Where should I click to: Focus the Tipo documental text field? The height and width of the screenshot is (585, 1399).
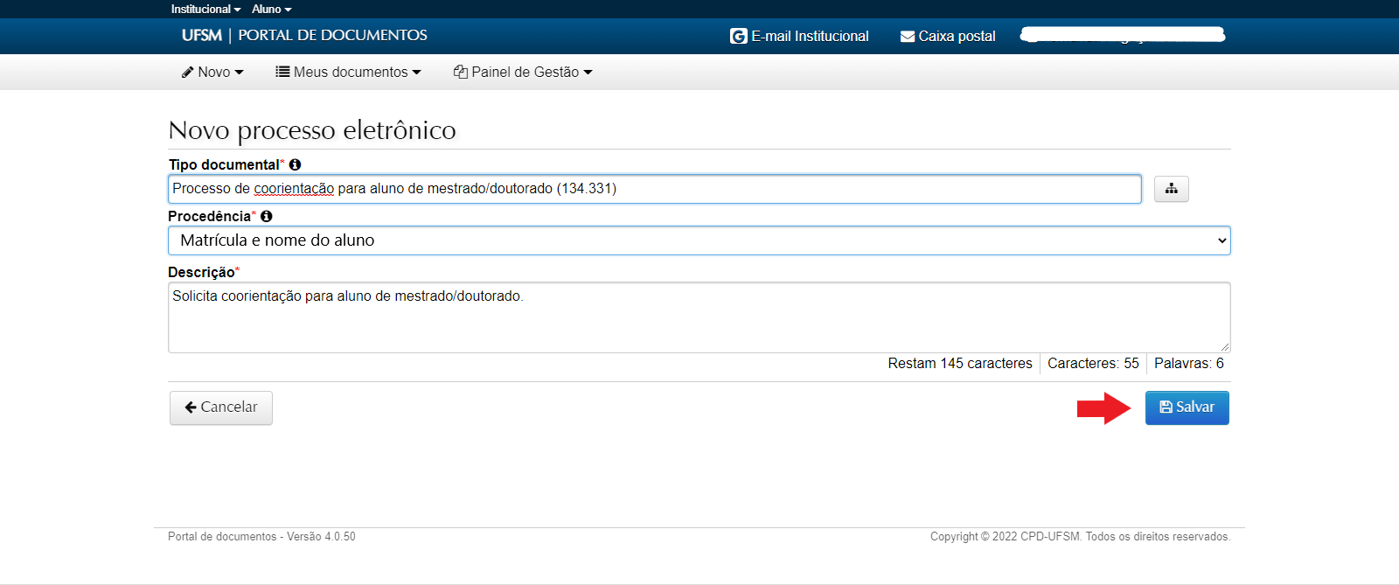pyautogui.click(x=654, y=189)
